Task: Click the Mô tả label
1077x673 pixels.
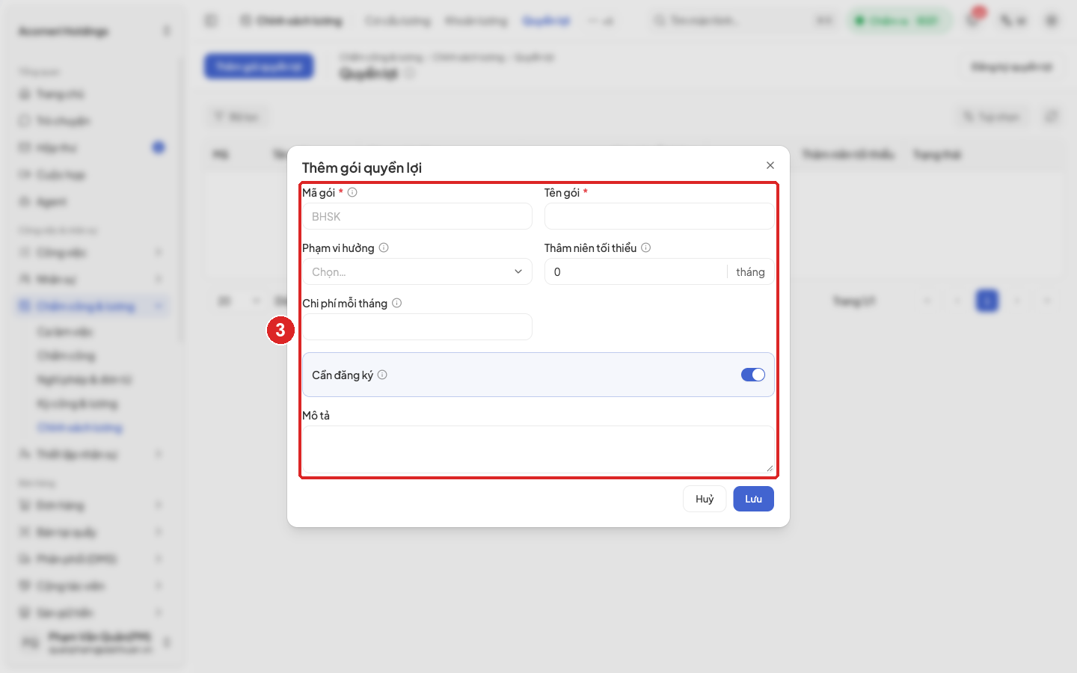Action: point(316,415)
